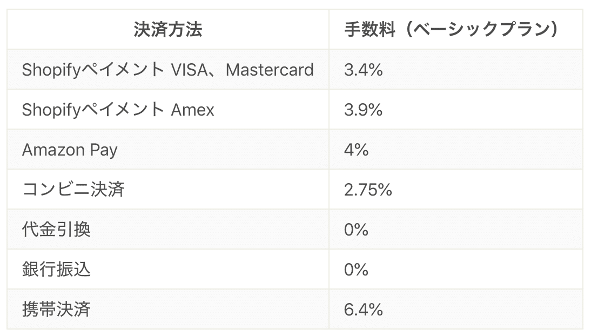591x336 pixels.
Task: Select the 2.75% fee cell
Action: click(368, 190)
